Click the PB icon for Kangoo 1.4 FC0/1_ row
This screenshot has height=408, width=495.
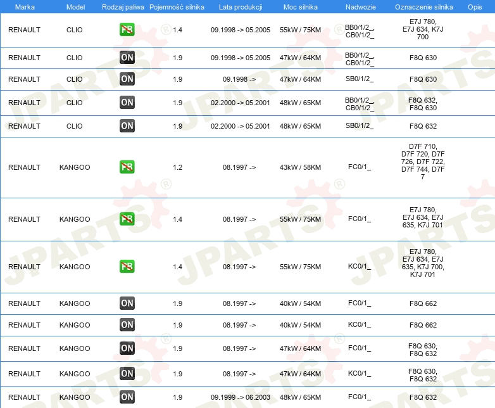point(127,219)
